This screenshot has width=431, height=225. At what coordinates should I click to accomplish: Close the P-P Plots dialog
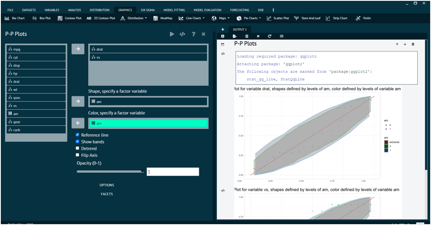point(204,34)
